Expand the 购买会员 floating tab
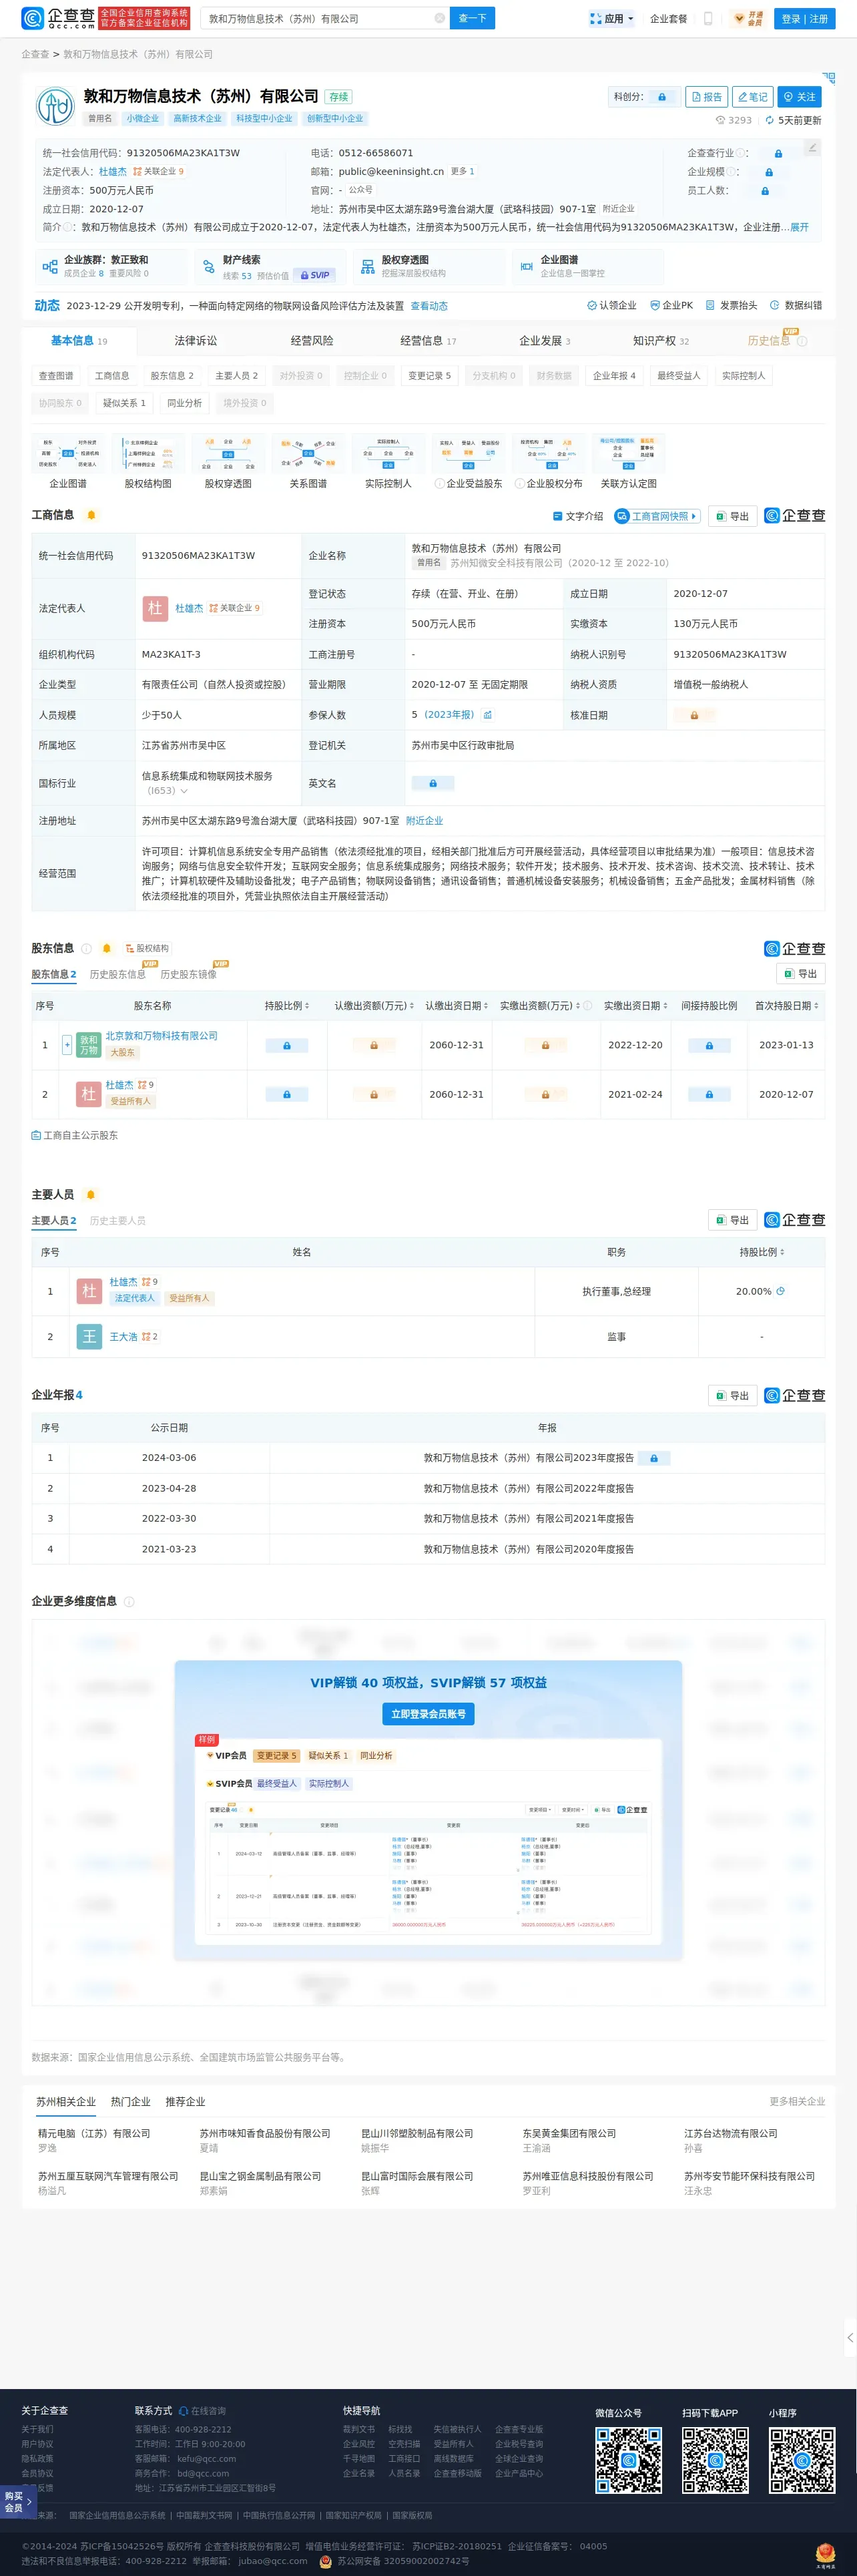 18,2501
